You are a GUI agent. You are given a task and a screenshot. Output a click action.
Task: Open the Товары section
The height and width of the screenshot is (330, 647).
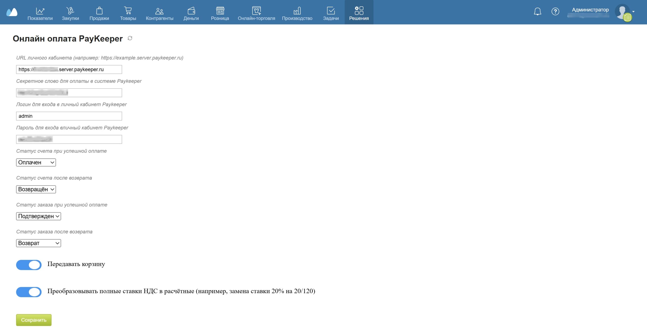click(128, 14)
